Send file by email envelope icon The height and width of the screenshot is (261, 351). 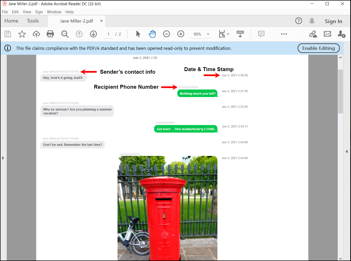tap(327, 34)
